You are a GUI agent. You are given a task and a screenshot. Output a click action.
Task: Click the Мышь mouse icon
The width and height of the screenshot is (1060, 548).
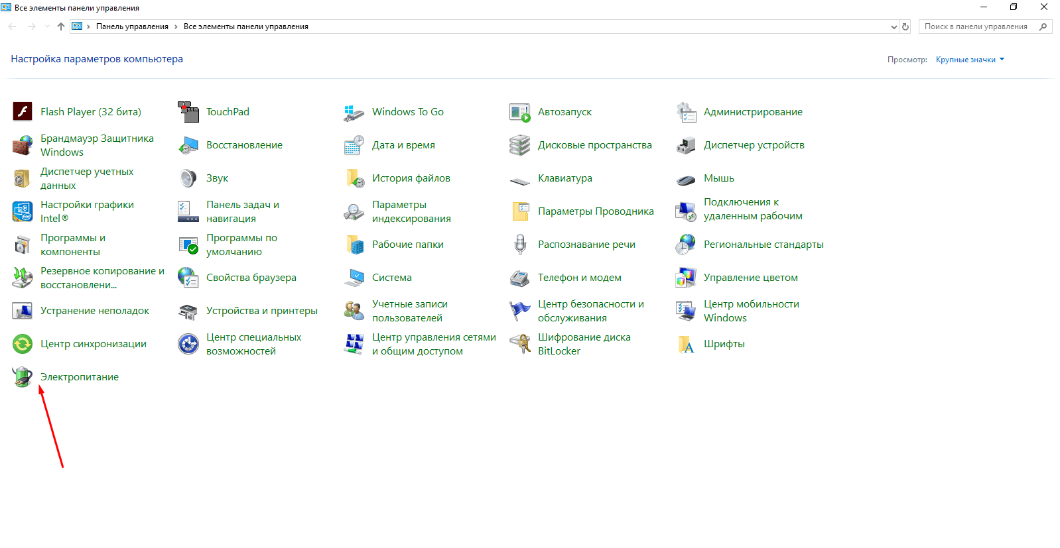[686, 180]
